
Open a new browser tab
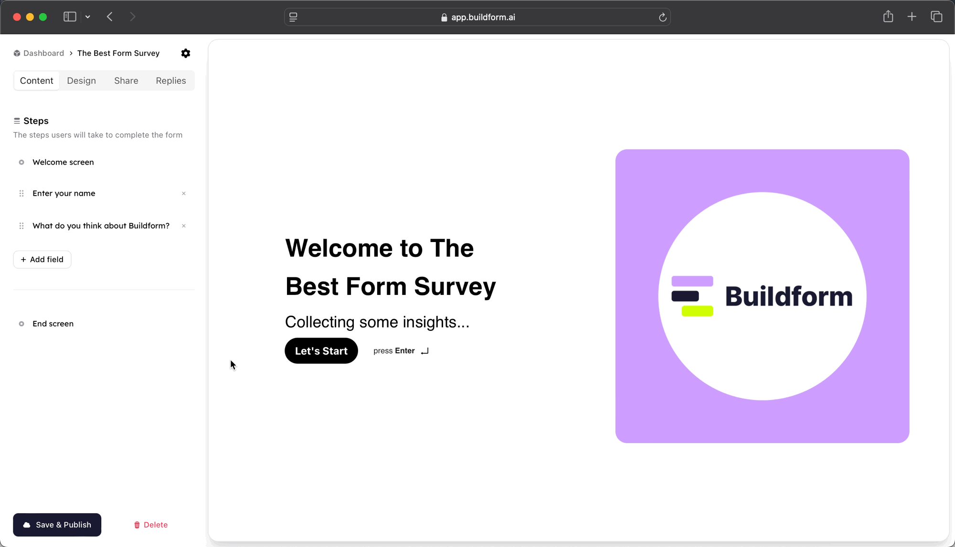click(x=912, y=17)
